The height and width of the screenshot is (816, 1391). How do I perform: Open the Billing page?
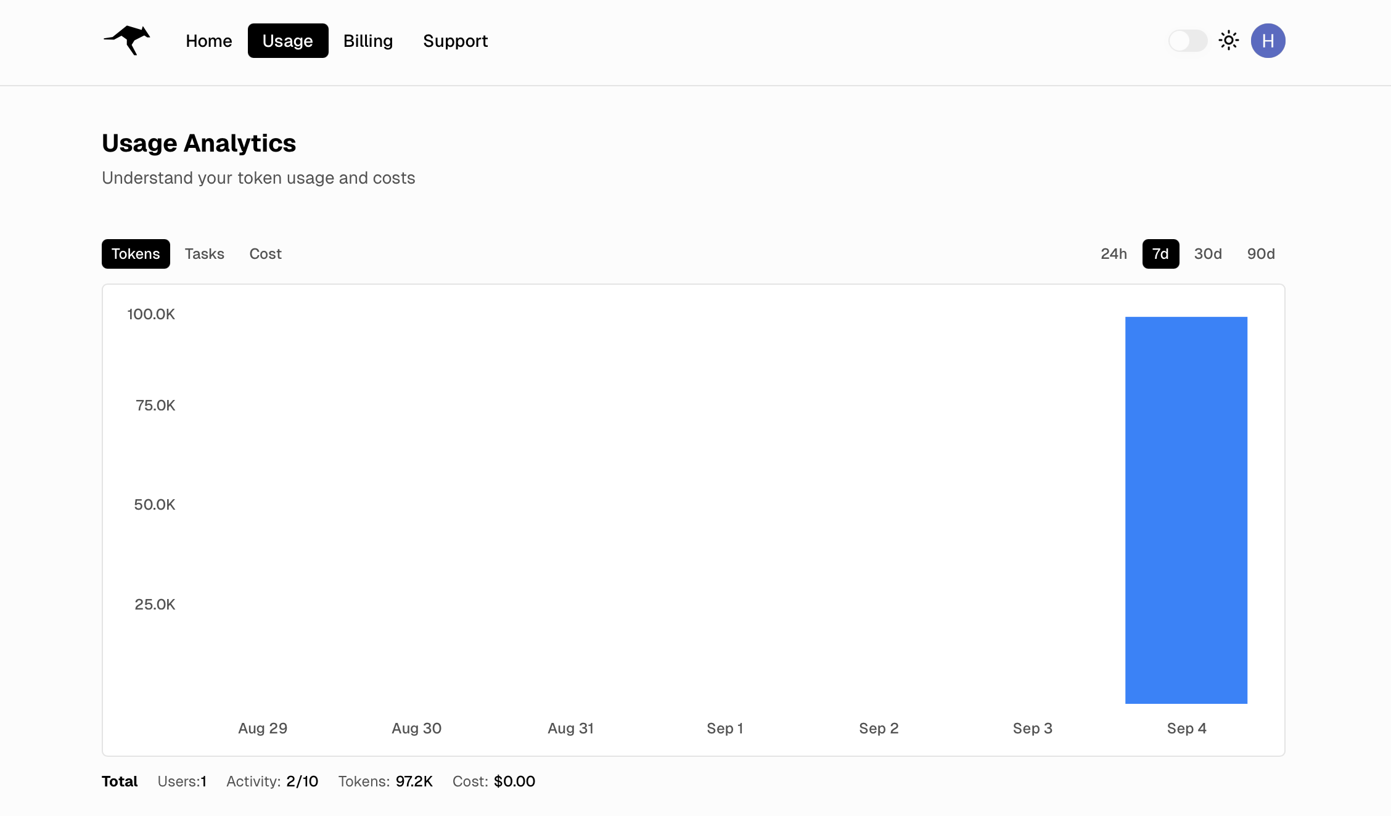(x=368, y=40)
